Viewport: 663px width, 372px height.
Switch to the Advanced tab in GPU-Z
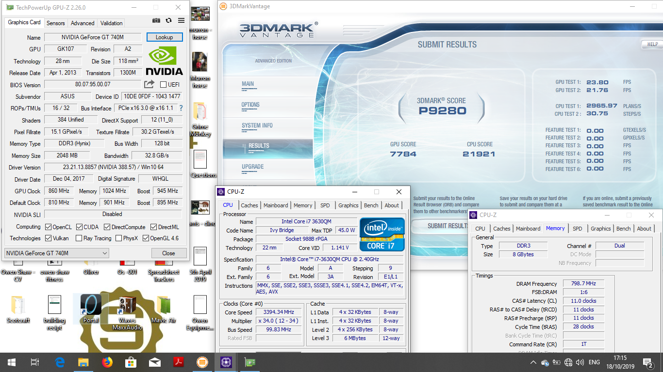pyautogui.click(x=83, y=23)
